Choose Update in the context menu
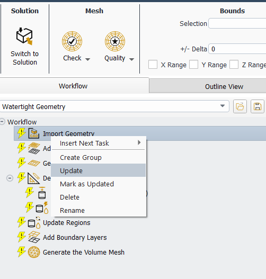 coord(99,170)
